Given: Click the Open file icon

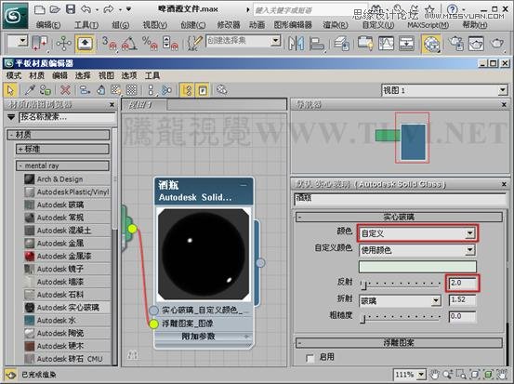Looking at the screenshot, I should coord(55,9).
